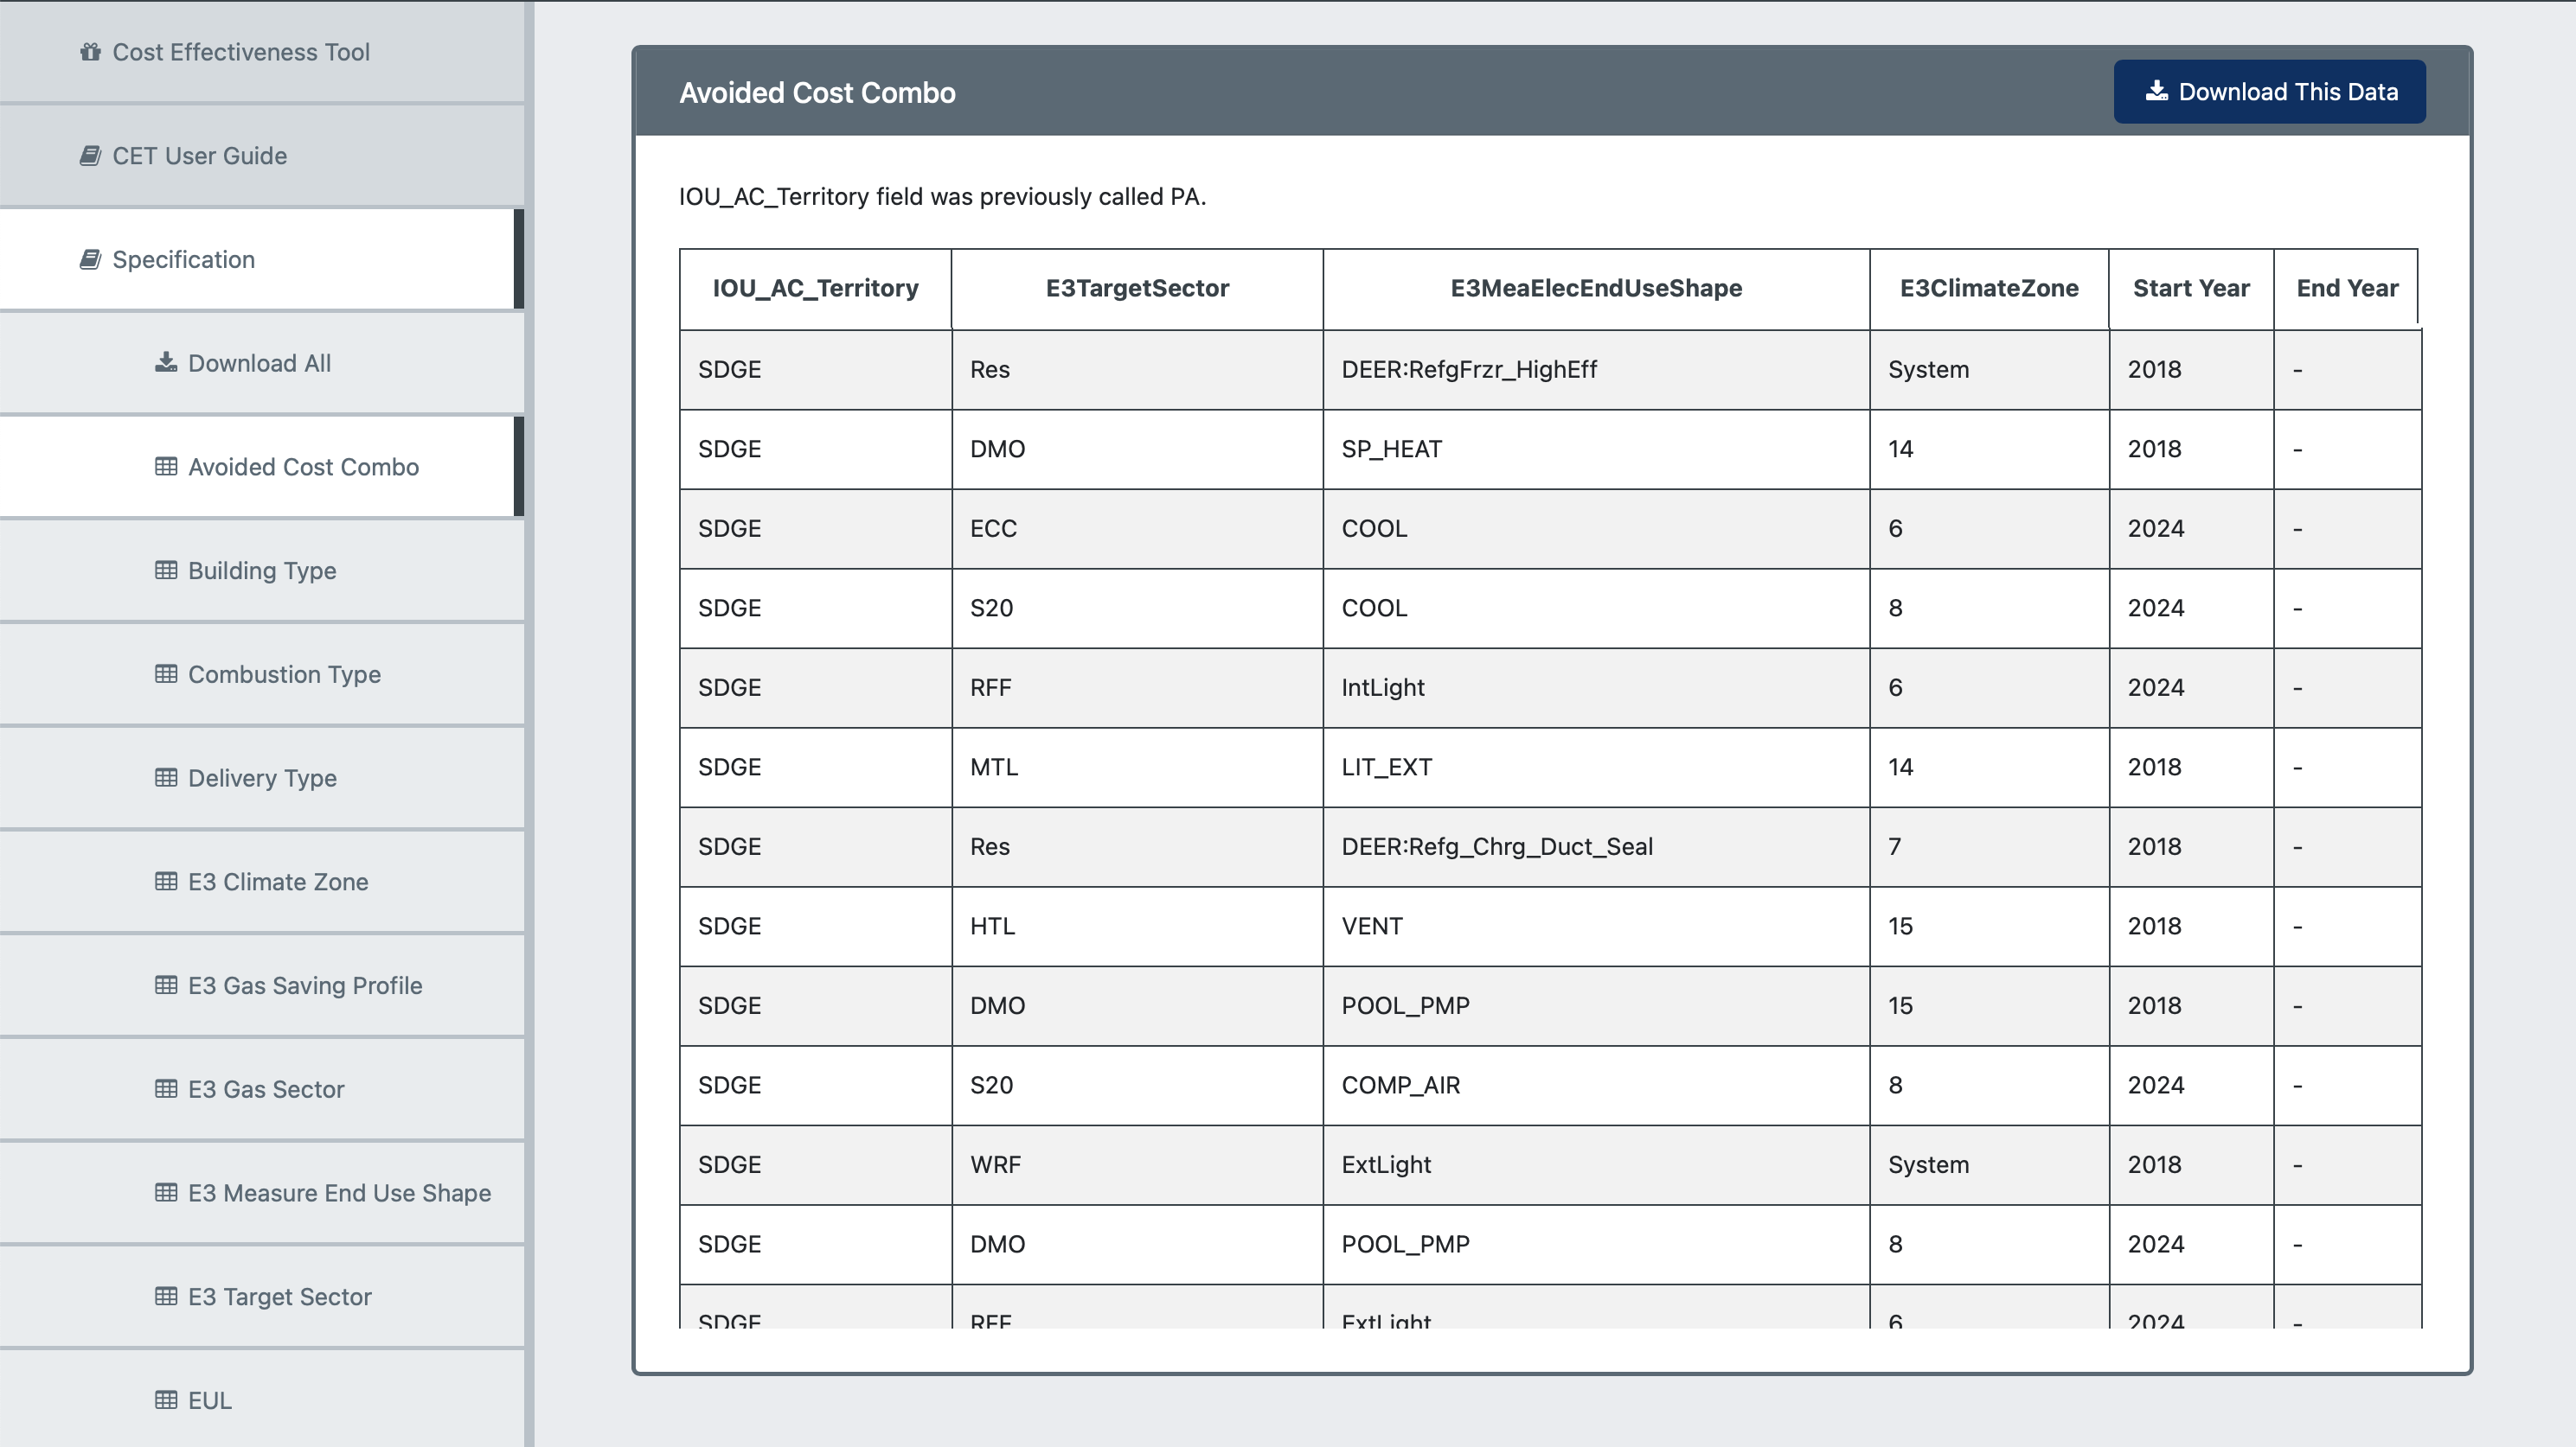2576x1447 pixels.
Task: Click the Specification book icon
Action: tap(90, 260)
